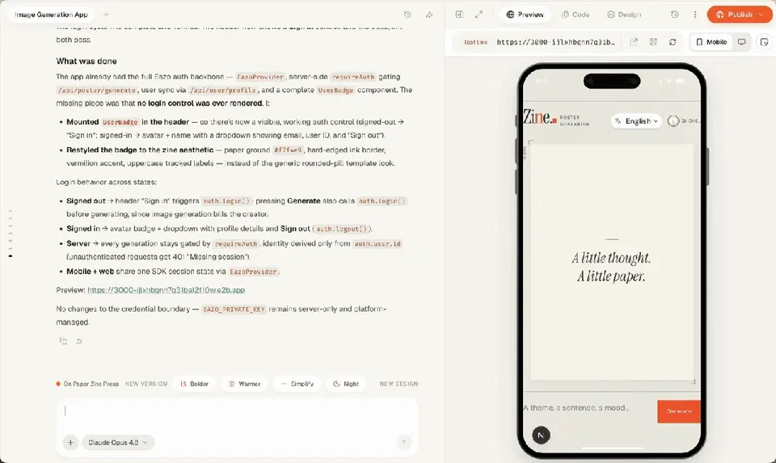Screen dimensions: 776x463
Task: Click the EAZO_PRIVATE_KEY code snippet
Action: click(234, 309)
